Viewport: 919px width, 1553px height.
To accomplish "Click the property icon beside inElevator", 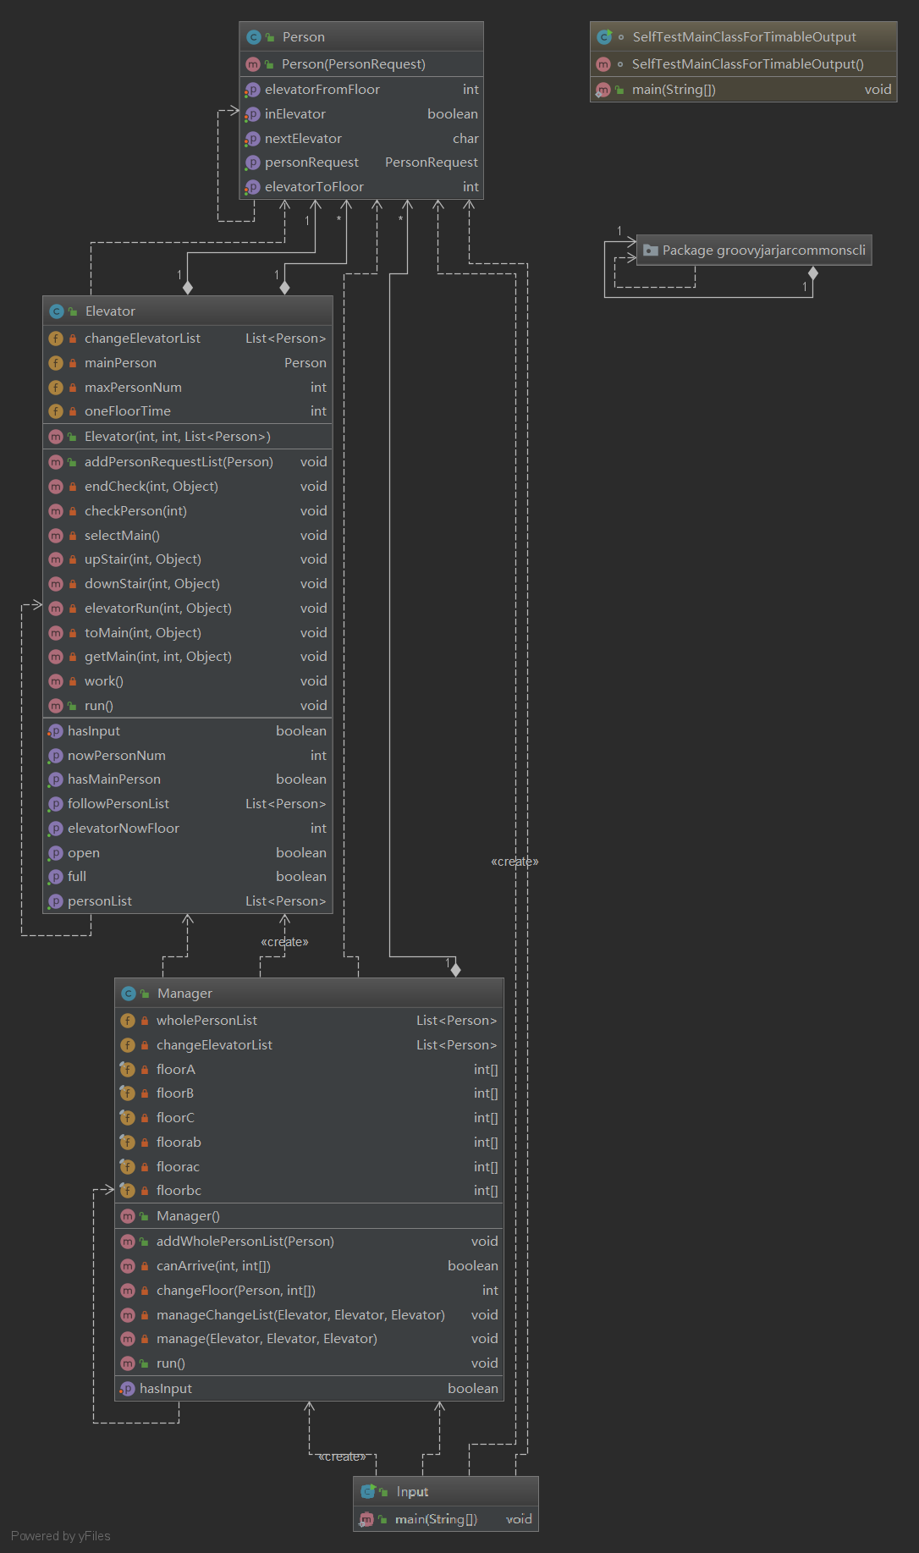I will 252,114.
